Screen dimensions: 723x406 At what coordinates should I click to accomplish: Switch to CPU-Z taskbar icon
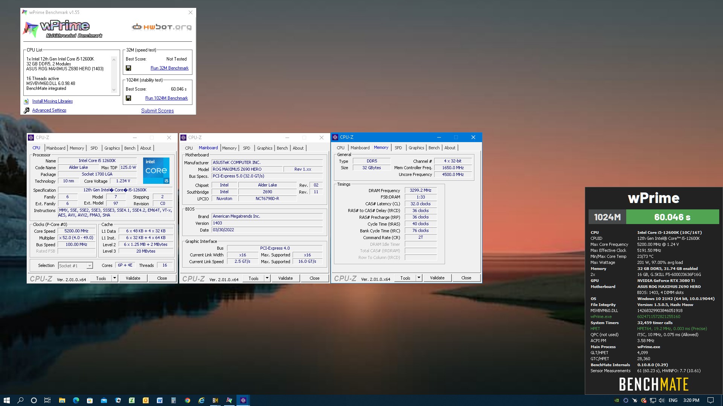pyautogui.click(x=243, y=400)
